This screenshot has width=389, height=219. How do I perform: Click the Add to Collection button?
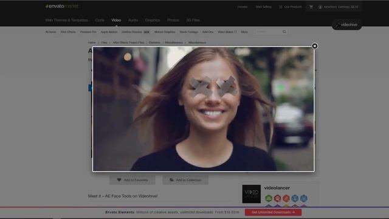pos(185,180)
